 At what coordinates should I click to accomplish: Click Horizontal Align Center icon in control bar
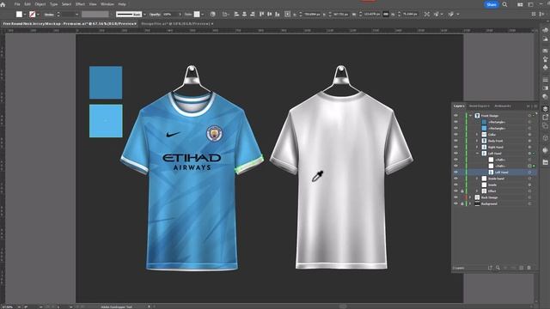pos(244,14)
